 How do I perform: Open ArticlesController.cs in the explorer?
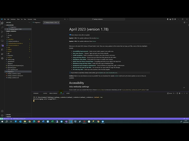[14, 41]
